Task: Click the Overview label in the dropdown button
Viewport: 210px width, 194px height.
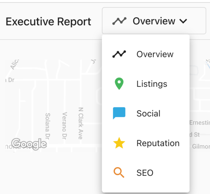Action: [154, 21]
